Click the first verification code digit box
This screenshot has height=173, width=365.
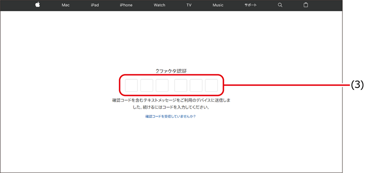131,85
